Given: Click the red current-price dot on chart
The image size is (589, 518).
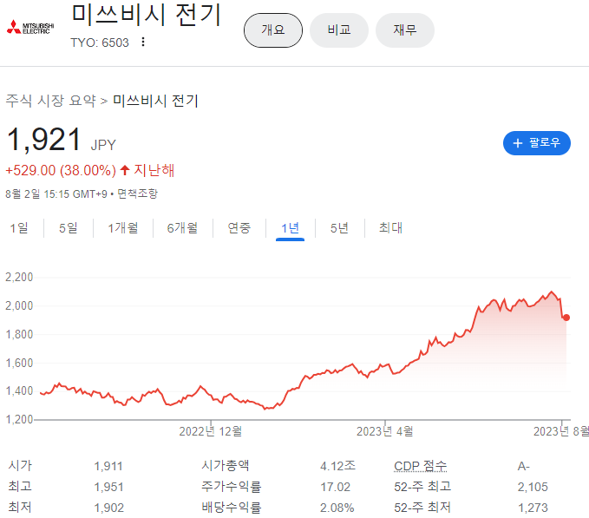Looking at the screenshot, I should (566, 318).
